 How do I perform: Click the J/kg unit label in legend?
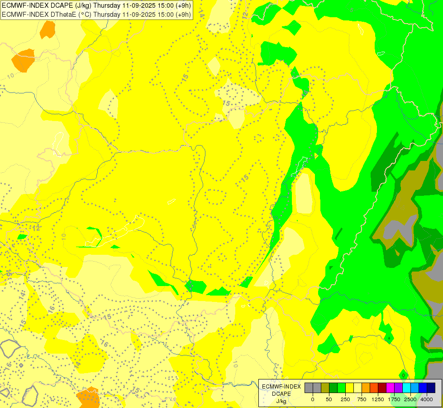tap(281, 402)
